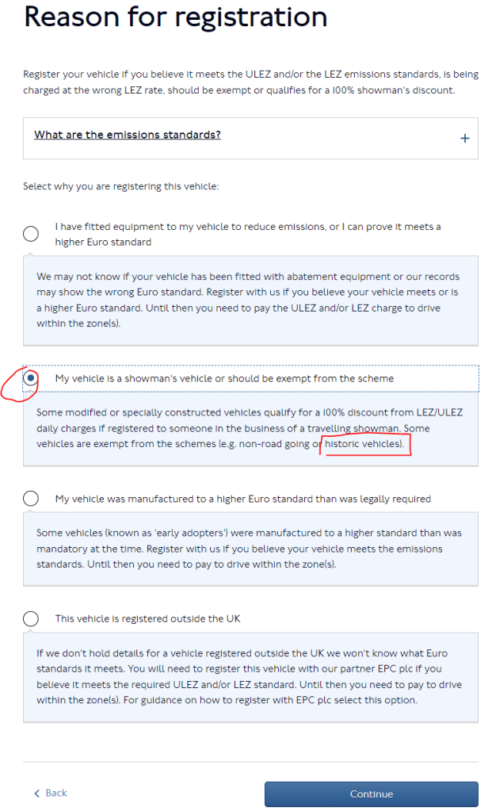Click the plus icon on emissions standards panel

pyautogui.click(x=464, y=139)
